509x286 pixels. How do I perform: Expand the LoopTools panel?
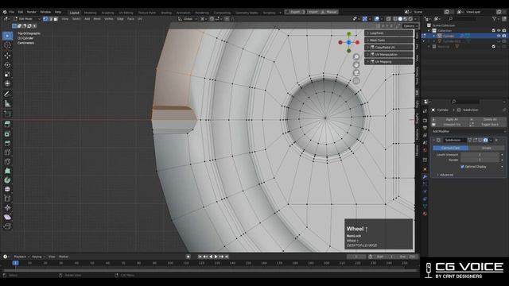pos(389,33)
